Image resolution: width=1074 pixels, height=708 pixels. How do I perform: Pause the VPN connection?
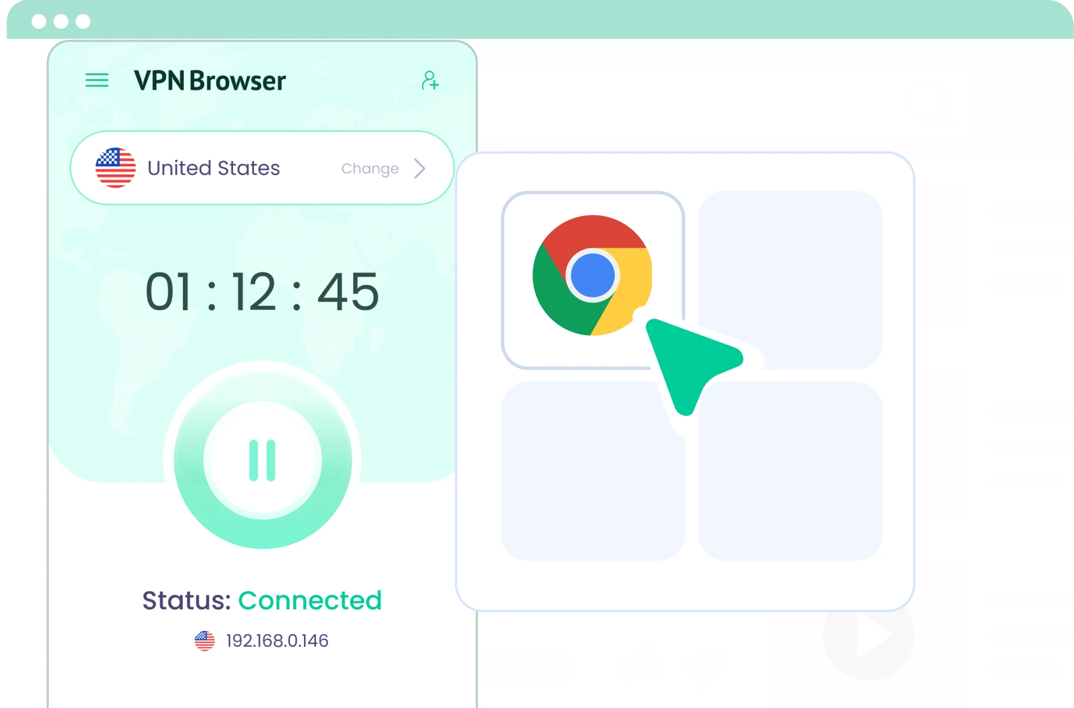click(x=263, y=460)
